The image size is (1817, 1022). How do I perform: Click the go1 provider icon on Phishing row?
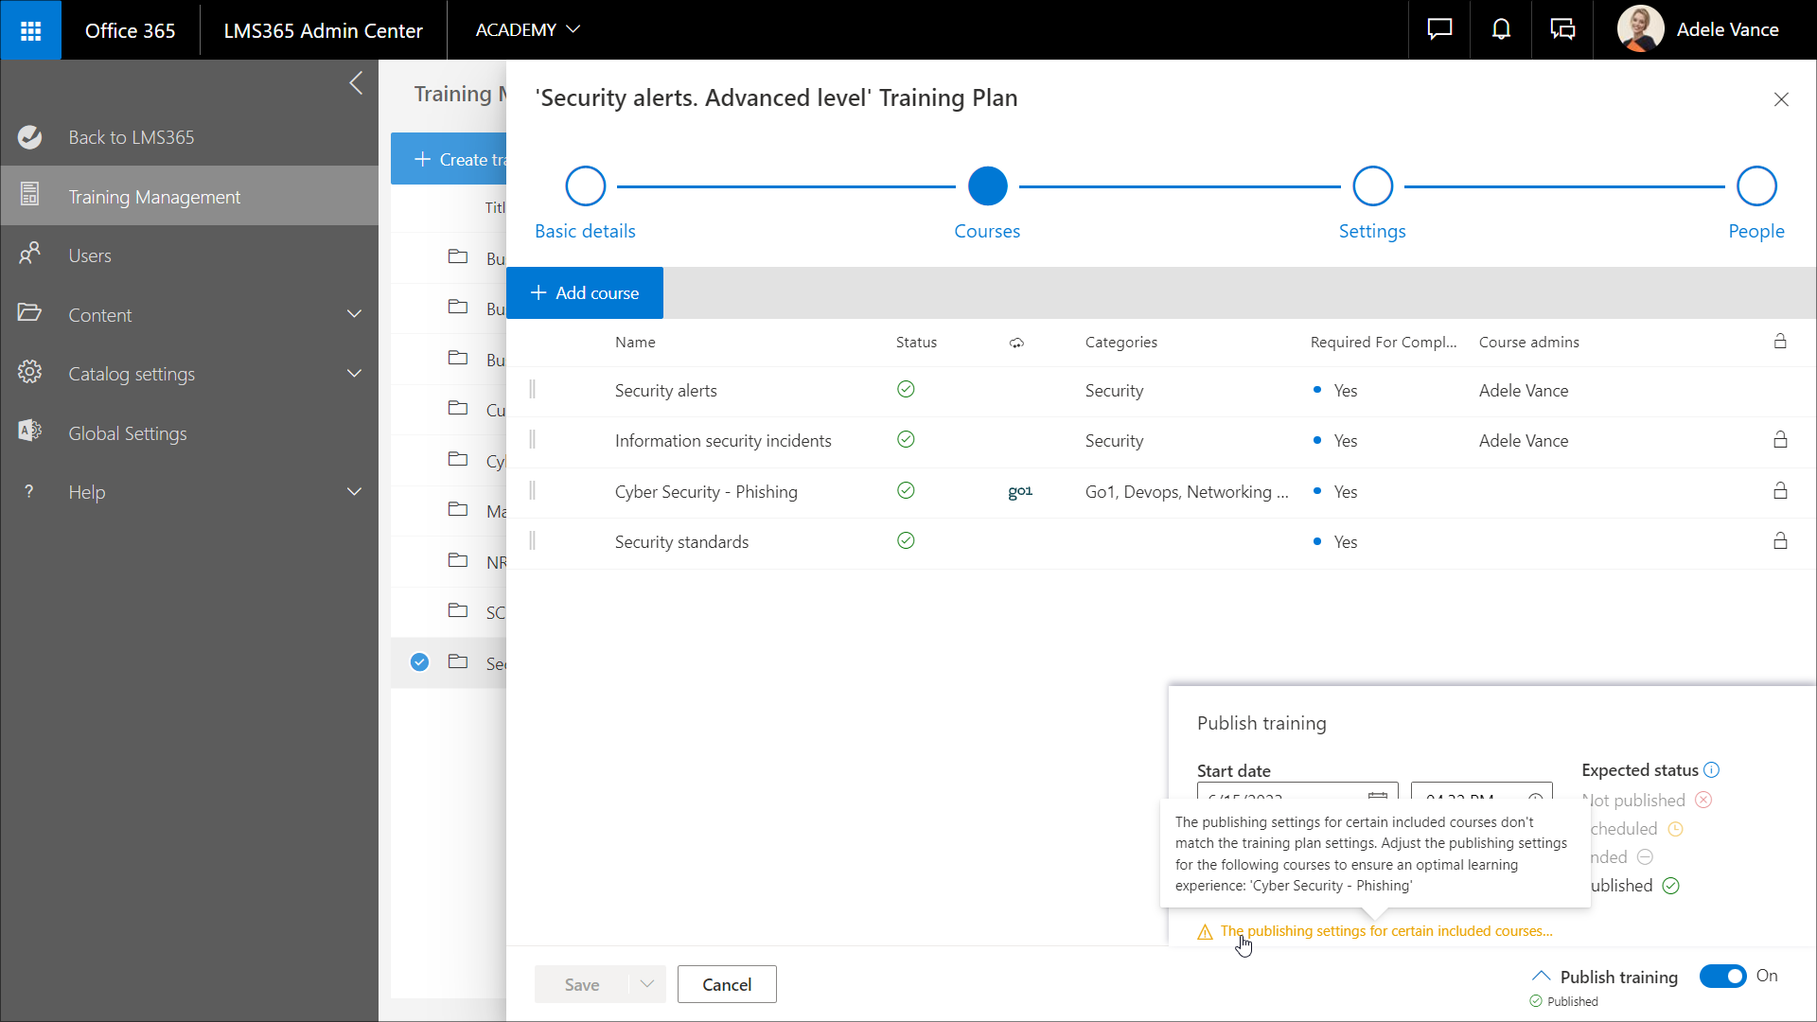pyautogui.click(x=1019, y=491)
